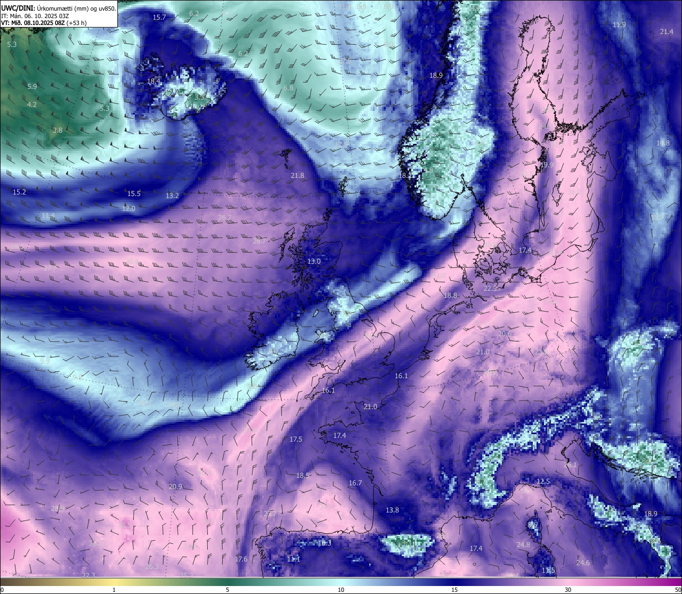This screenshot has height=594, width=682.
Task: Click the 17.6 value near northwest Spain
Action: [x=241, y=559]
